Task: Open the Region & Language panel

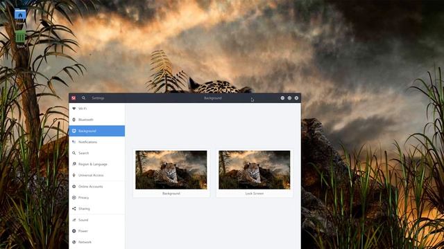Action: pyautogui.click(x=97, y=164)
